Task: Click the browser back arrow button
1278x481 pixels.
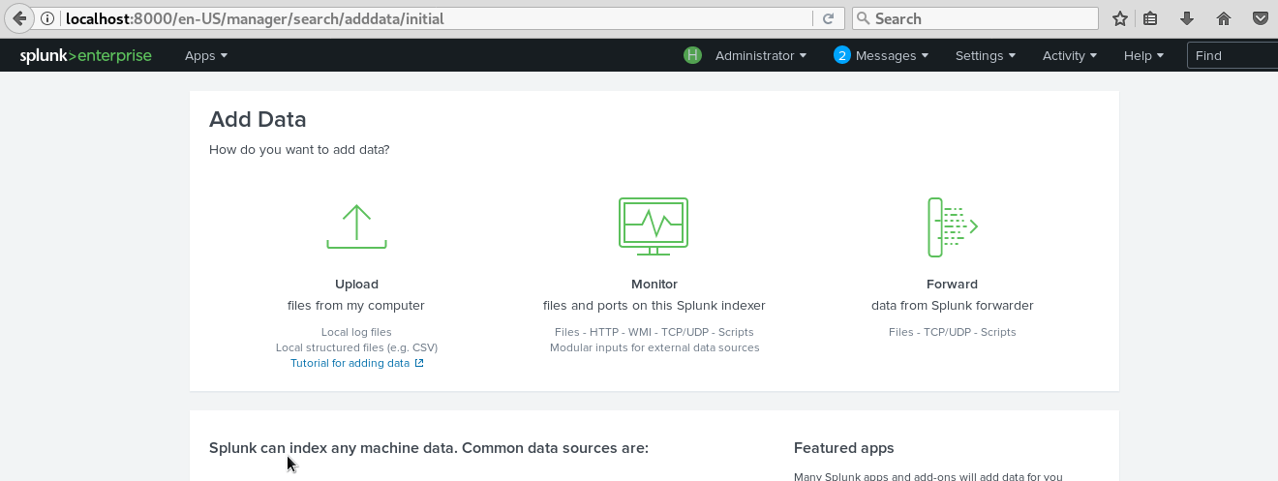Action: (18, 18)
